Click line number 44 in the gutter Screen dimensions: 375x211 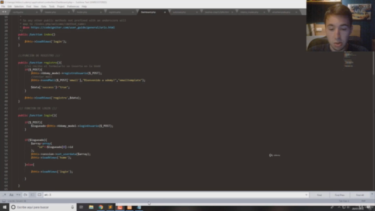[x=6, y=115]
